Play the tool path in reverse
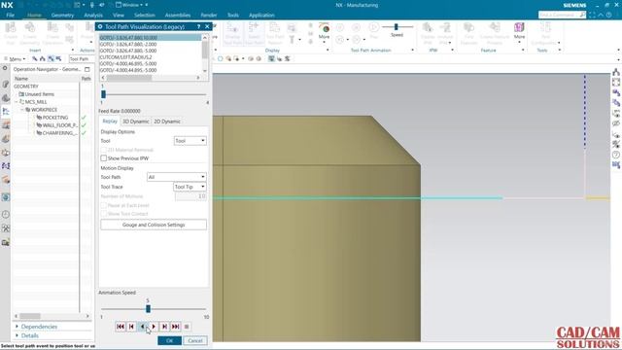This screenshot has width=622, height=350. click(143, 327)
